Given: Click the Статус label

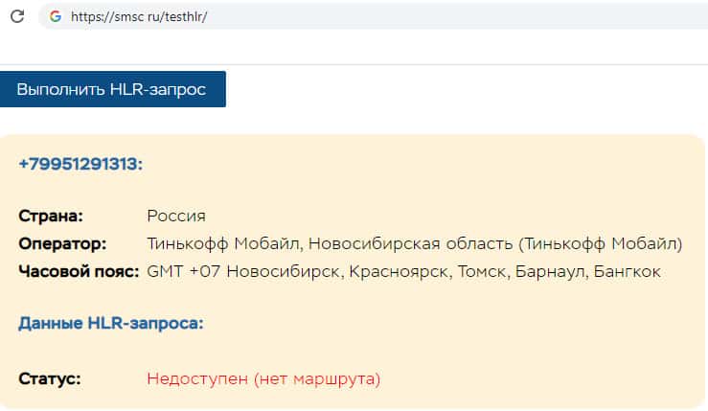Looking at the screenshot, I should point(50,378).
